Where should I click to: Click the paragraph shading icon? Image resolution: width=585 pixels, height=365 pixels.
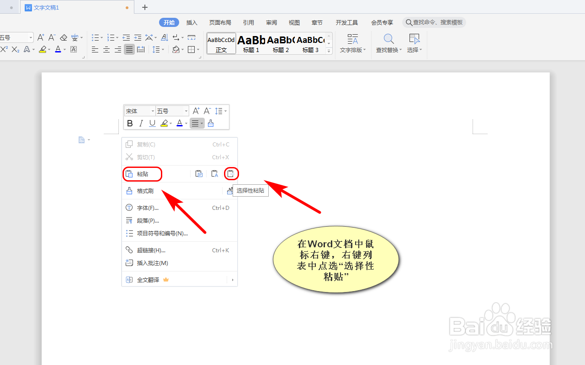tap(176, 49)
